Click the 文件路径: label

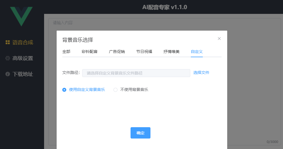pyautogui.click(x=71, y=73)
